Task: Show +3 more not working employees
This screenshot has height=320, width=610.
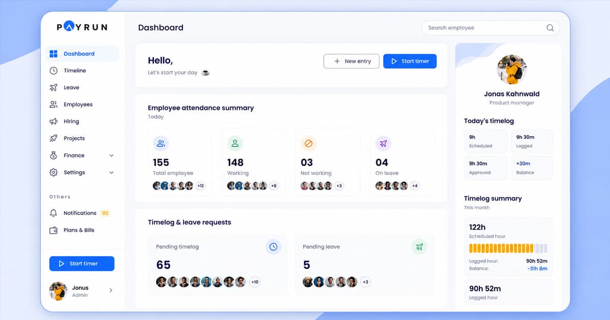Action: click(x=339, y=186)
